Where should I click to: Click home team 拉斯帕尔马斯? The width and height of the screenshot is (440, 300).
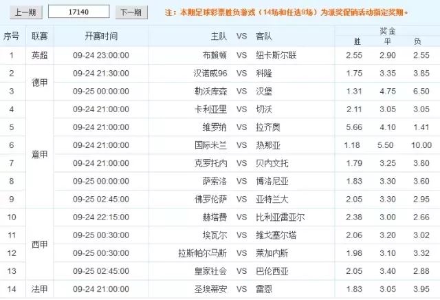coord(203,253)
